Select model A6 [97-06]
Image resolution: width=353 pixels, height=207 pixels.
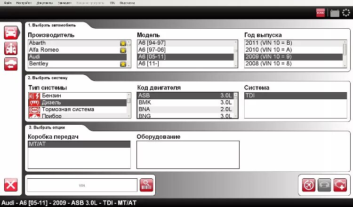coord(185,50)
